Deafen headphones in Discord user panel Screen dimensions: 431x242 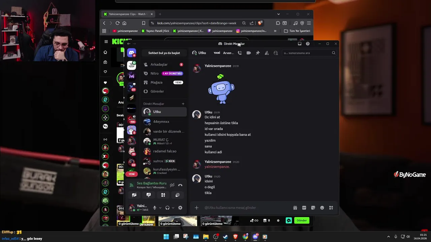[167, 208]
